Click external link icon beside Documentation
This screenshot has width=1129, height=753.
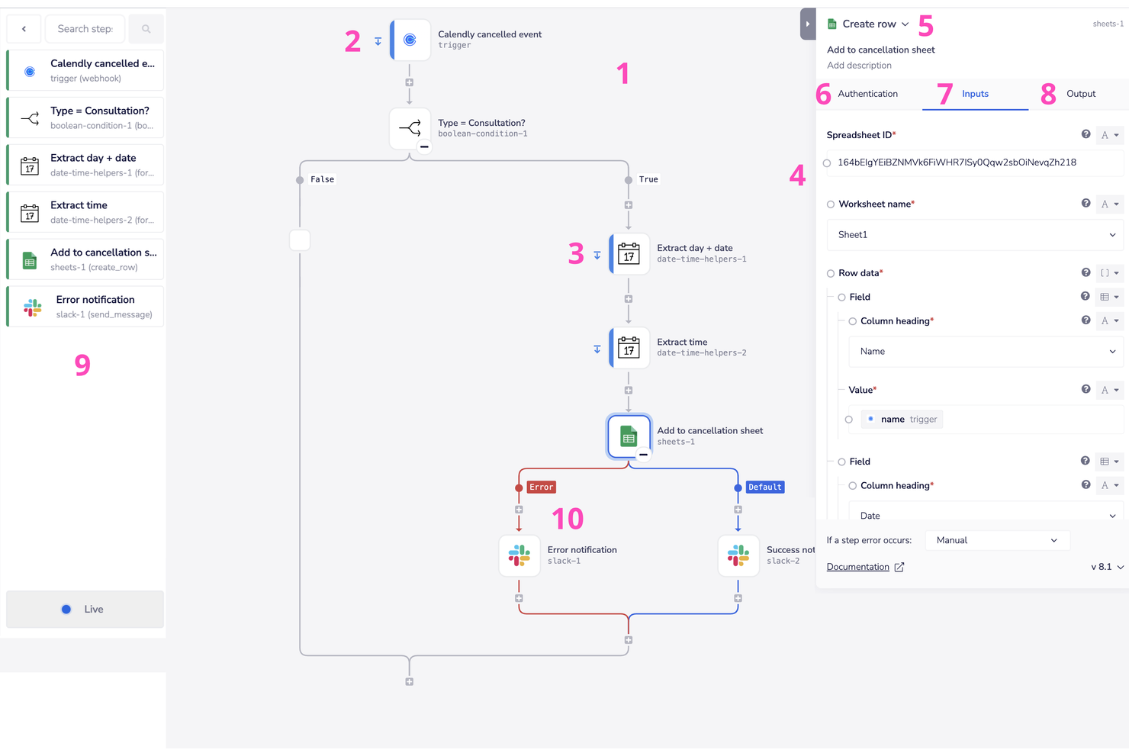(899, 567)
